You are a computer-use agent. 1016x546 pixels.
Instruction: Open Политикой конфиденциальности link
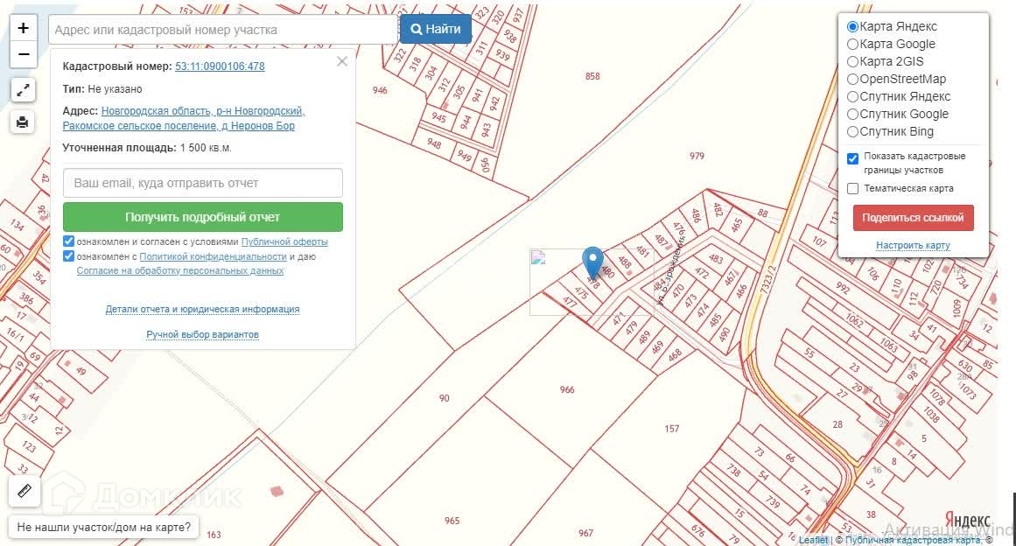point(213,256)
